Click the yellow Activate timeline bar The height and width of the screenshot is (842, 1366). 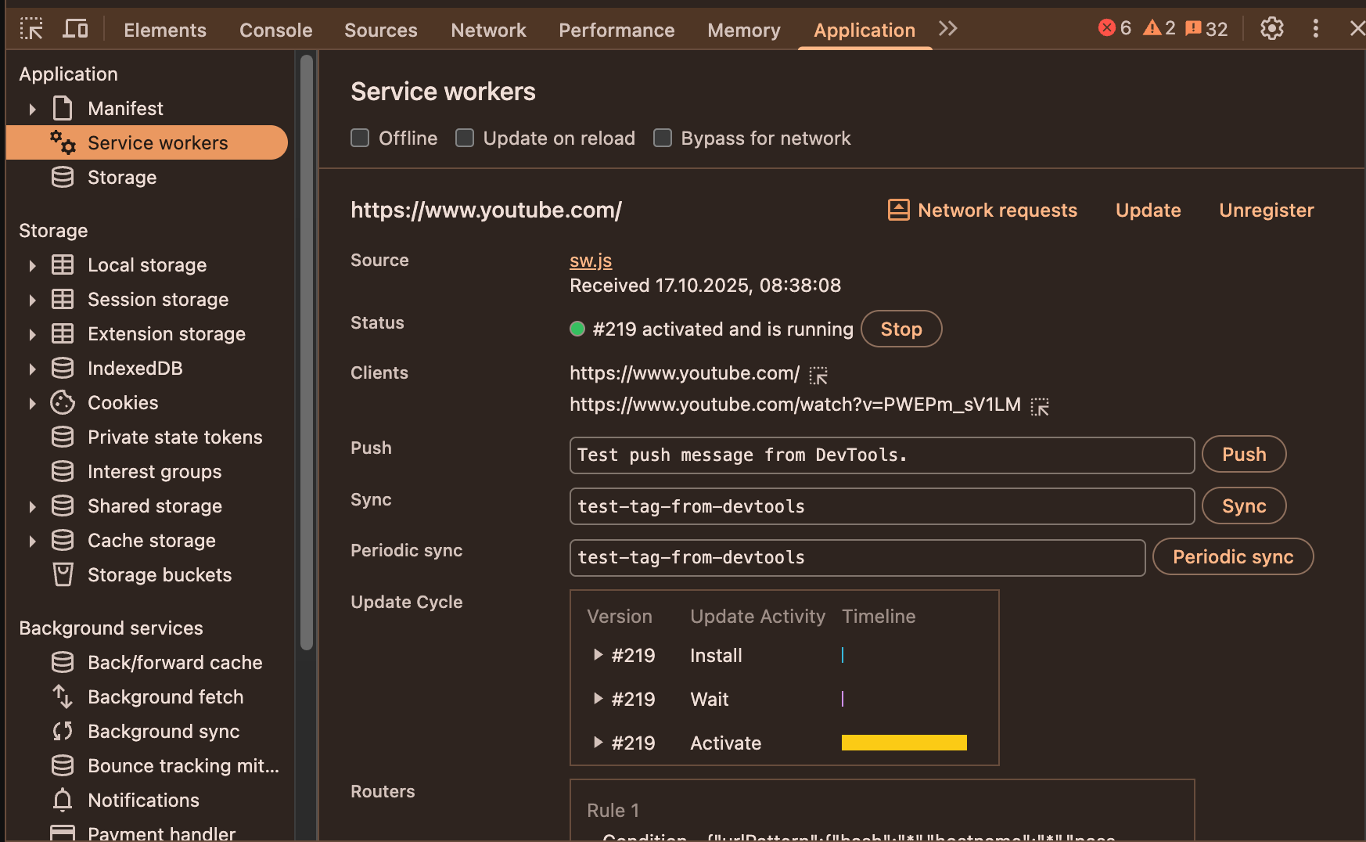point(904,743)
